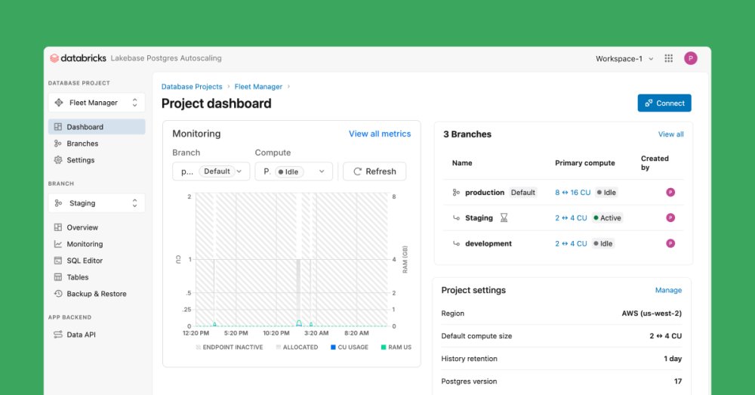Click the CU USAGE legend swatch
This screenshot has width=755, height=395.
pyautogui.click(x=333, y=347)
